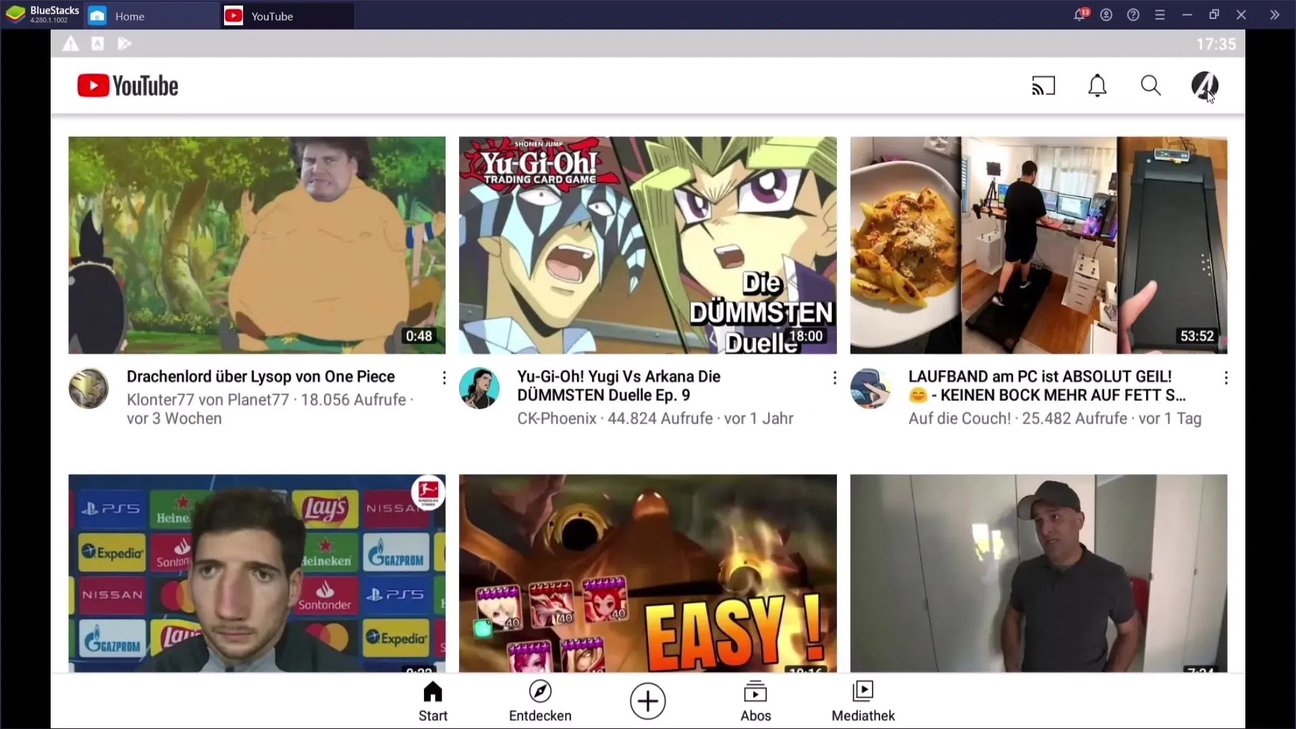This screenshot has width=1296, height=729.
Task: Open title 'Drachenlord über Lysop von One Piece'
Action: 261,377
